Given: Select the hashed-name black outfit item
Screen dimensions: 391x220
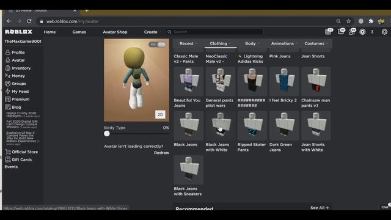Looking at the screenshot, I should coord(252,87).
